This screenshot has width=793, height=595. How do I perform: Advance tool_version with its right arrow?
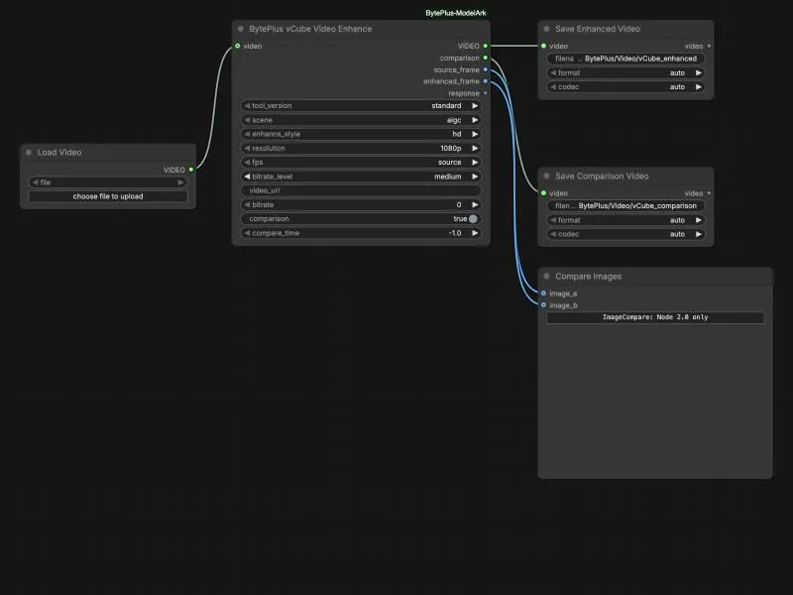475,106
